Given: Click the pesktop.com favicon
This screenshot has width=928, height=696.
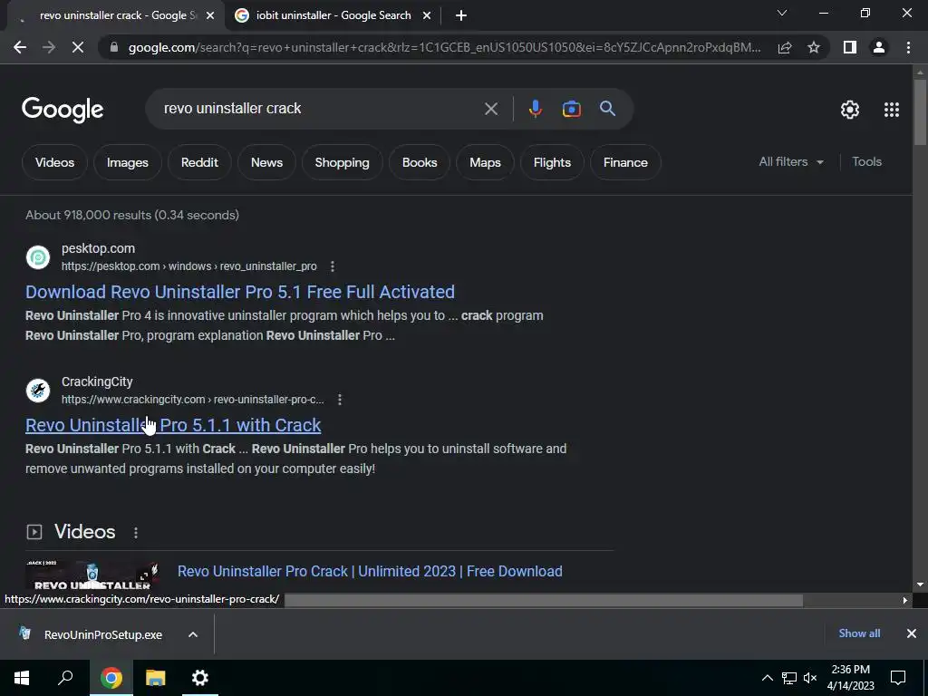Looking at the screenshot, I should click(38, 257).
